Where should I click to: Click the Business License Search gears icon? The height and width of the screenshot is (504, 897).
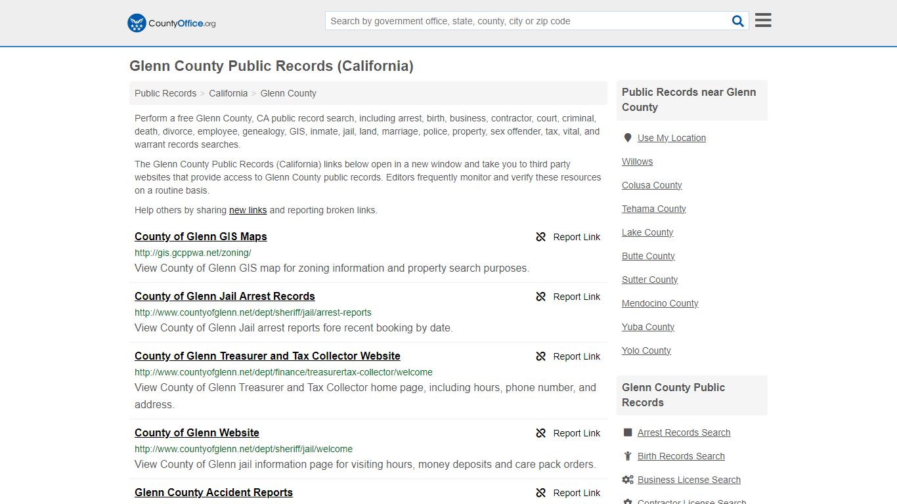(628, 480)
